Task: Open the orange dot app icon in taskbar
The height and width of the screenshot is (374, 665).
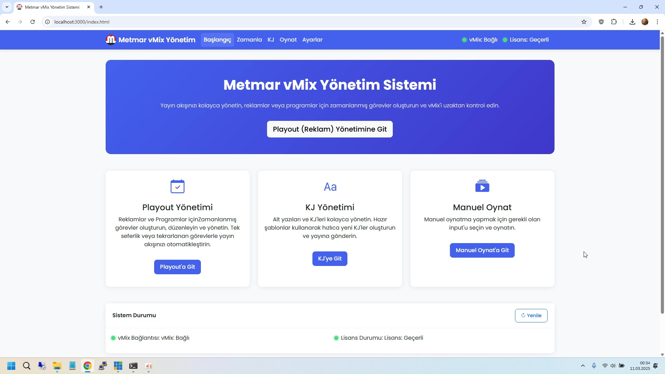Action: 149,366
